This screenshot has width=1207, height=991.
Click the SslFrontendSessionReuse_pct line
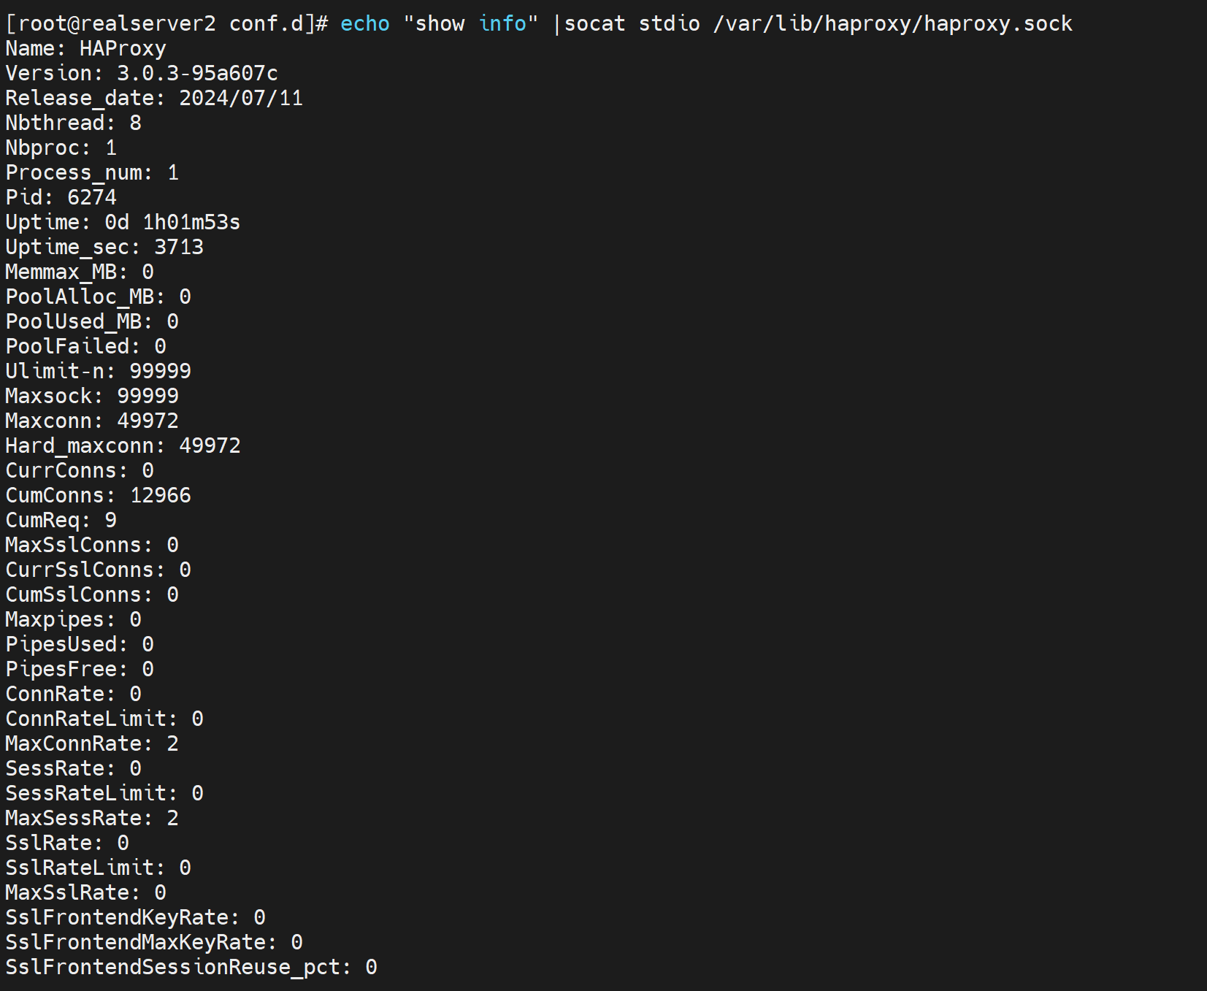pyautogui.click(x=191, y=967)
